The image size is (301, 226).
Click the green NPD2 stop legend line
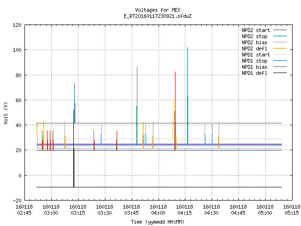point(280,36)
